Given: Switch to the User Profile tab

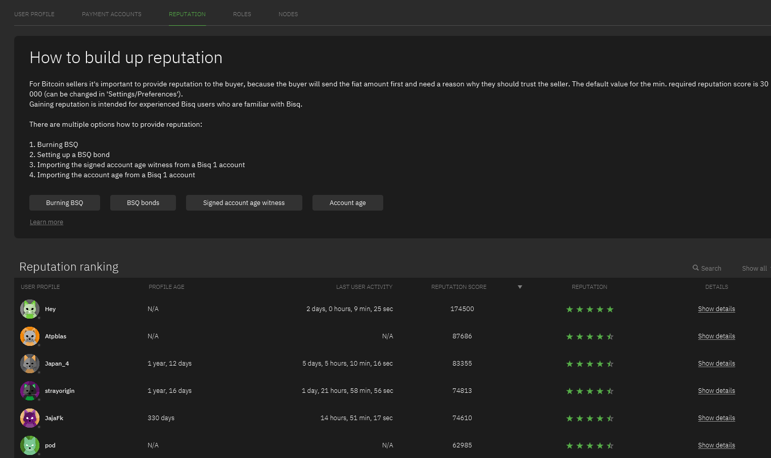Looking at the screenshot, I should tap(34, 14).
